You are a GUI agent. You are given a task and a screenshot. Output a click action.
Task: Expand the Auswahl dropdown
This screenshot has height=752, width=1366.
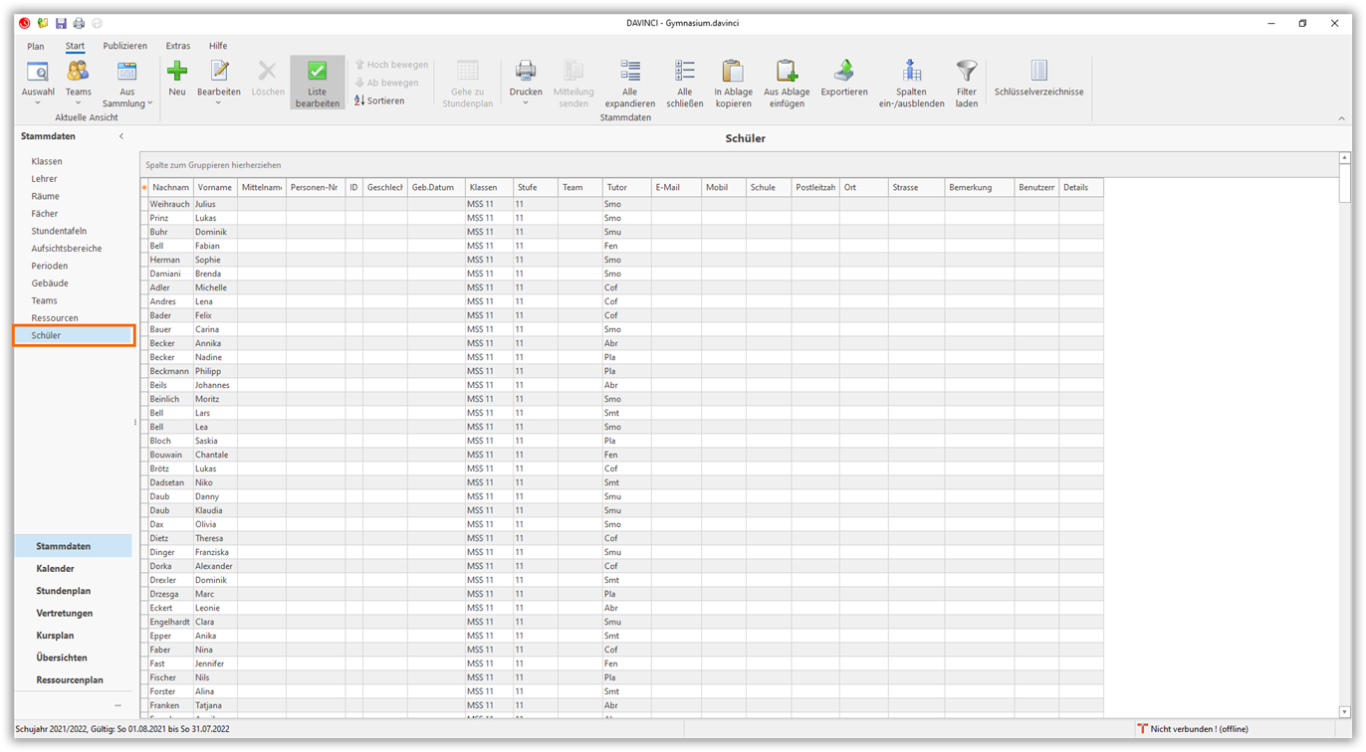[38, 102]
